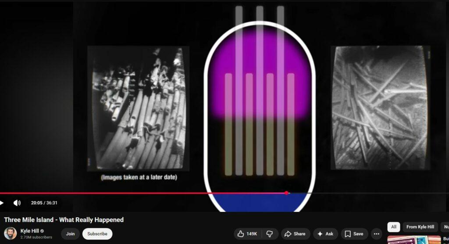Image resolution: width=449 pixels, height=244 pixels.
Task: Click the play button in the player
Action: coord(2,203)
